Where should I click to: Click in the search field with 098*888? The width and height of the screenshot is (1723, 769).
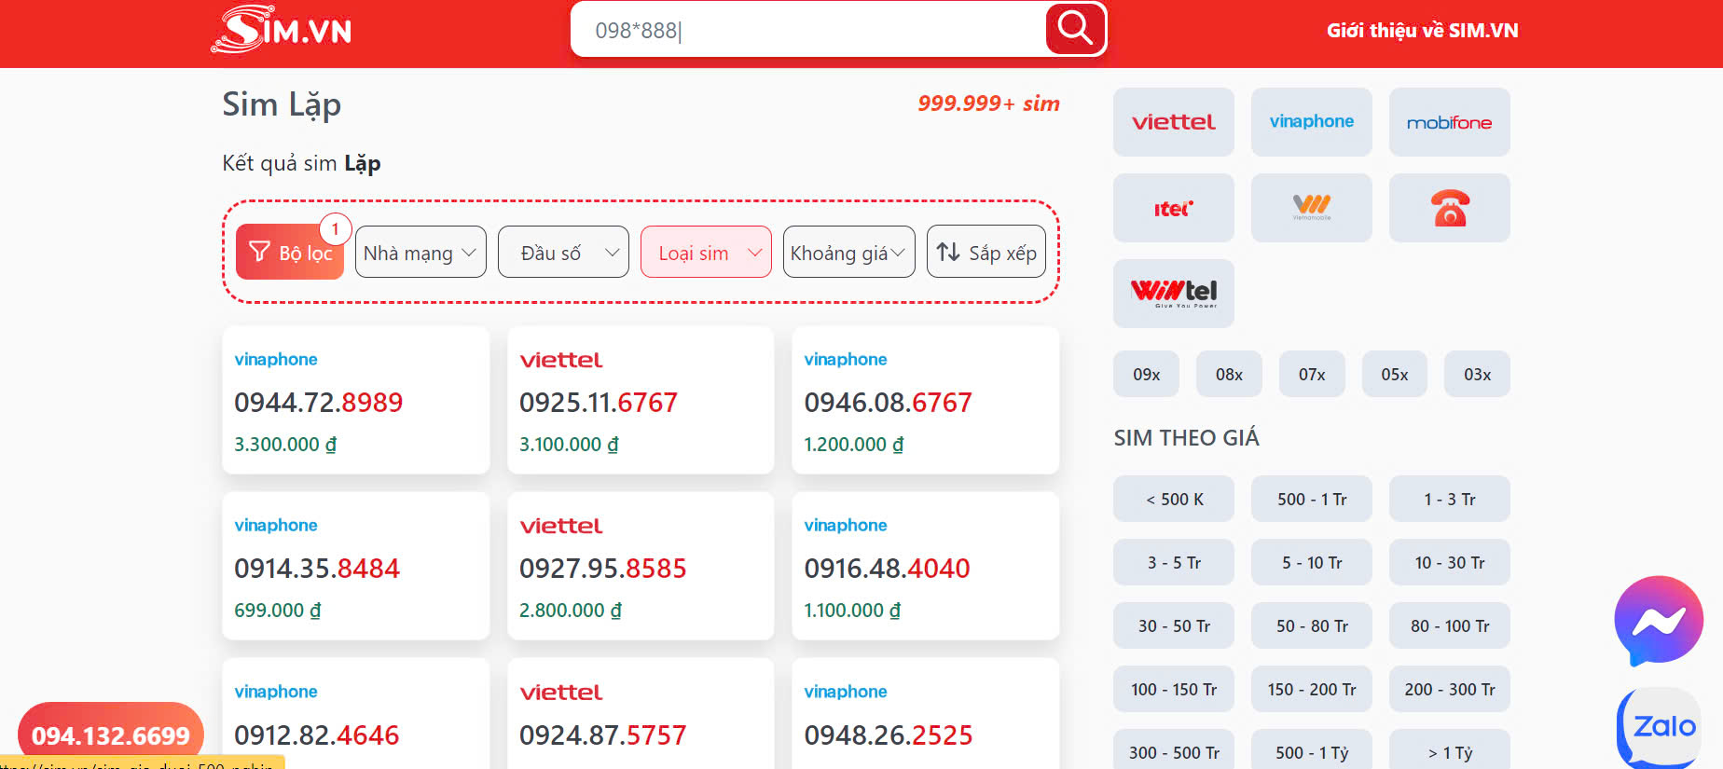coord(807,30)
